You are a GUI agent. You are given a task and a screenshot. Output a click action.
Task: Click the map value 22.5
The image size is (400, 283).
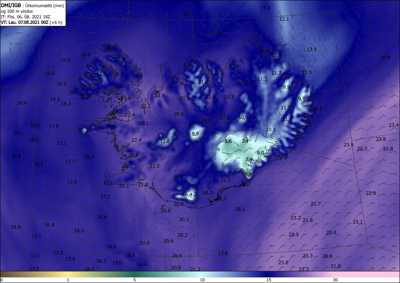tap(294, 235)
